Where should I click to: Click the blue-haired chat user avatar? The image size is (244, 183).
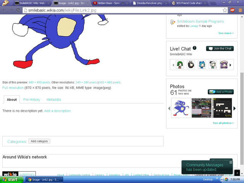pyautogui.click(x=202, y=64)
